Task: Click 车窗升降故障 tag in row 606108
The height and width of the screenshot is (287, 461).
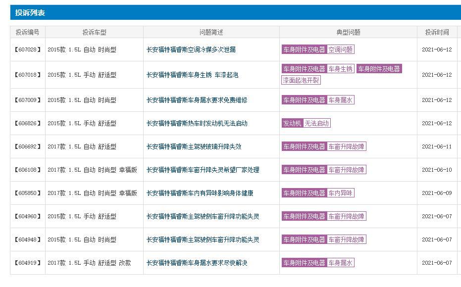Action: coord(346,170)
